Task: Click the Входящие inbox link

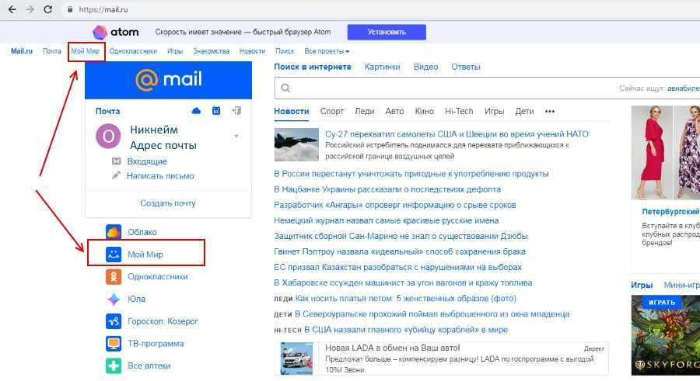Action: [146, 161]
